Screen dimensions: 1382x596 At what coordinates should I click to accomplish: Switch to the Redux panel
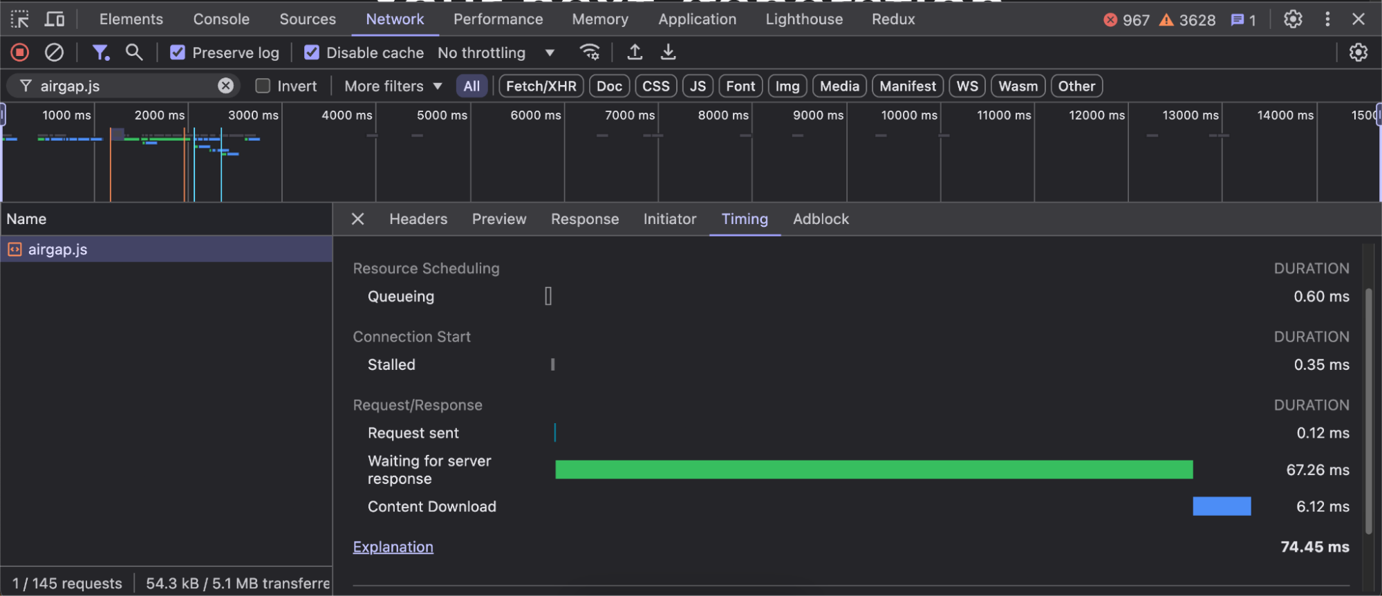[893, 19]
